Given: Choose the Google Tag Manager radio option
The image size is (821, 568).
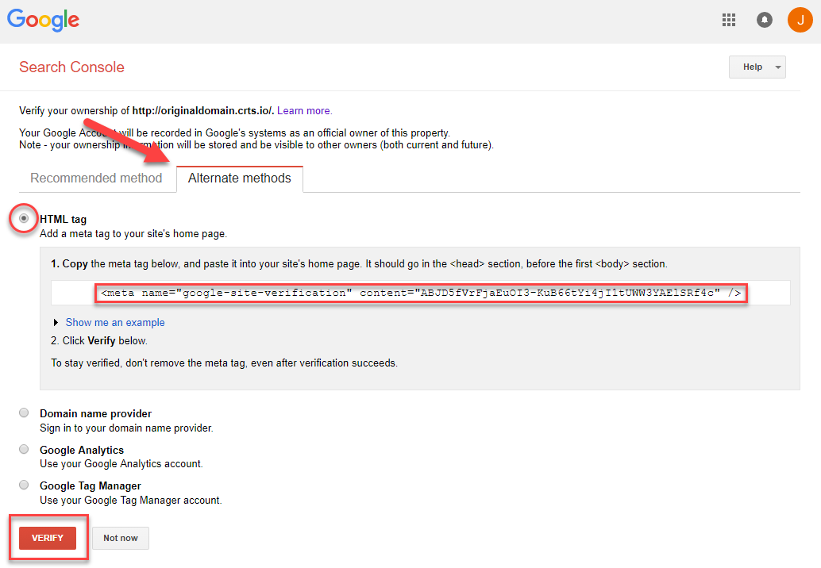Looking at the screenshot, I should (24, 485).
